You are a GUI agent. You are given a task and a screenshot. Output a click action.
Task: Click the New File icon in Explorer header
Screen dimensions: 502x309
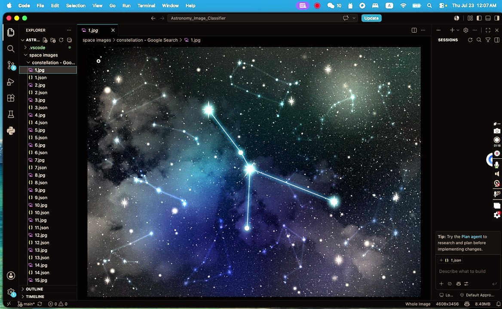click(45, 40)
